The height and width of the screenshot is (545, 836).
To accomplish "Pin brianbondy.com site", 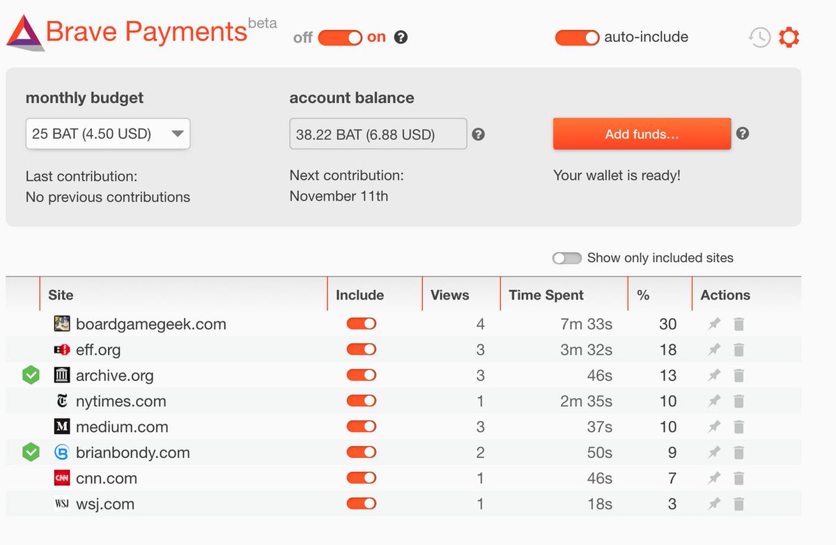I will 714,452.
